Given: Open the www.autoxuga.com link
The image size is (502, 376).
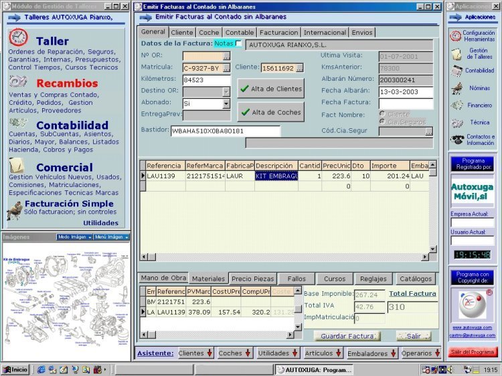Looking at the screenshot, I should click(x=472, y=327).
